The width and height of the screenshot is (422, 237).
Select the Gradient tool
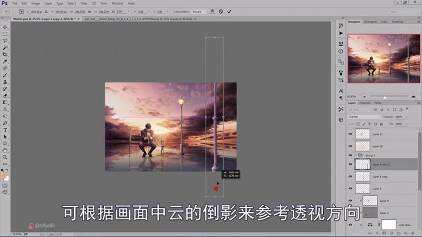(x=5, y=103)
